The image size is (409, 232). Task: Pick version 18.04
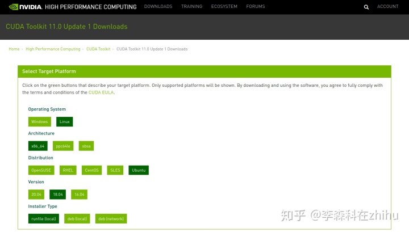57,195
